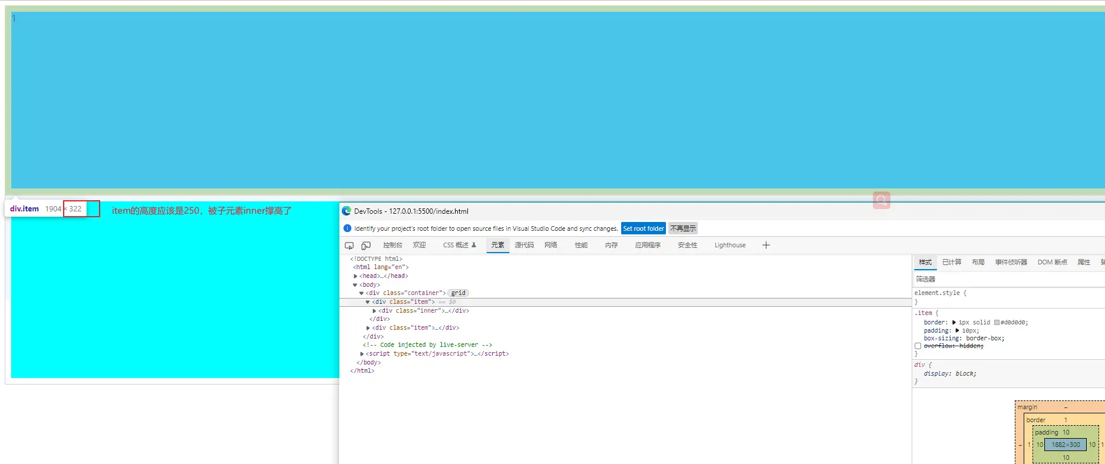Open the 源代码 tab
Viewport: 1105px width, 464px height.
tap(524, 245)
